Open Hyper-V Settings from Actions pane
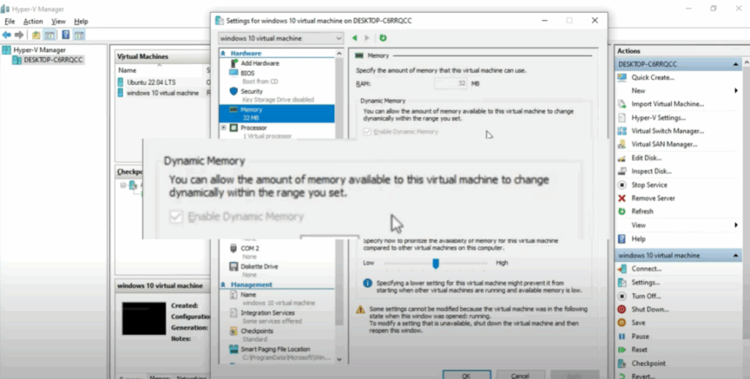750x379 pixels. click(x=658, y=118)
